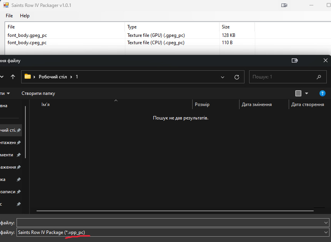Select the font_body.cpeg_pc file row
Screen dimensions: 331x242
[27, 43]
